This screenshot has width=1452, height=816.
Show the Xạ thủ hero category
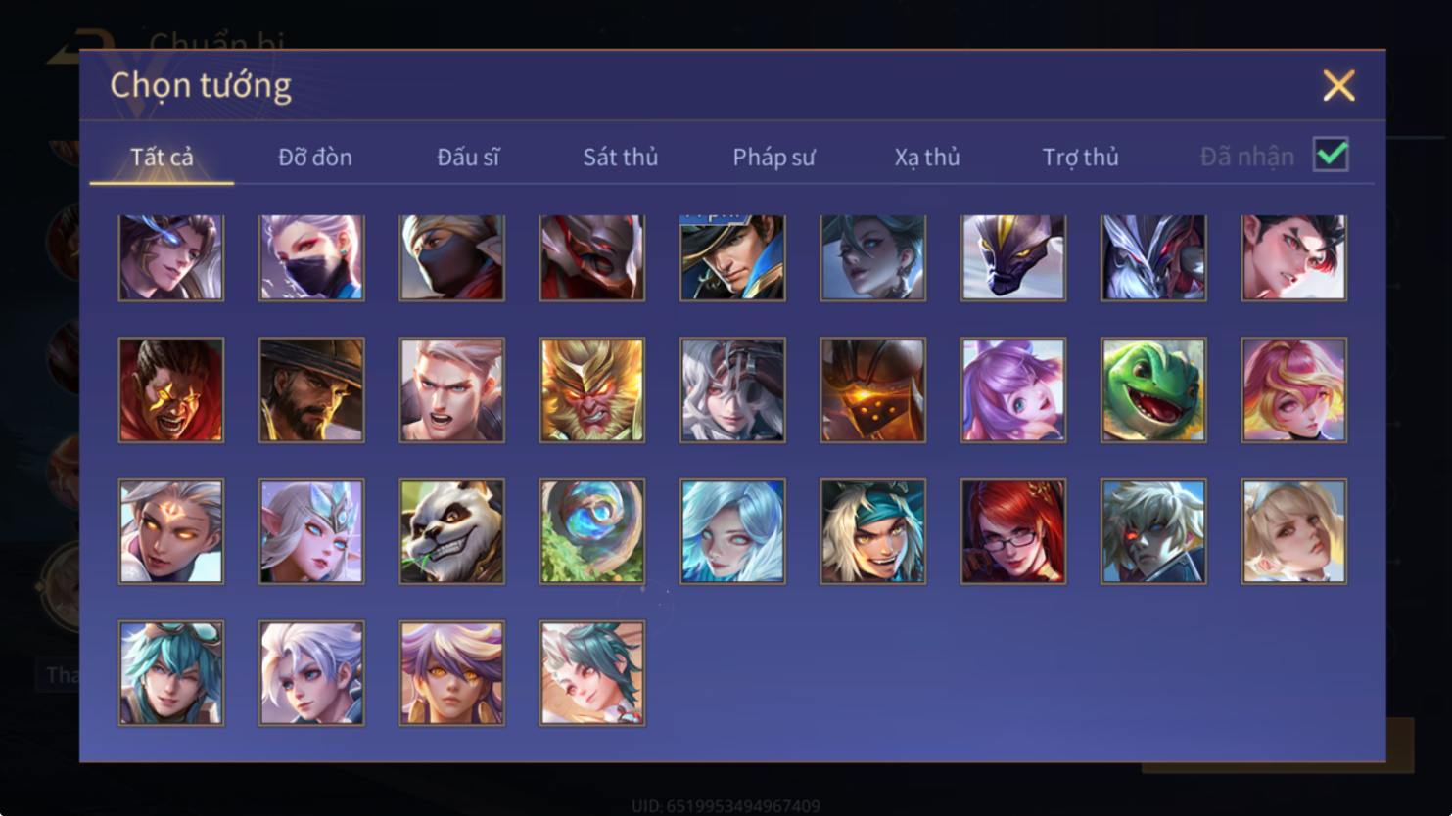coord(926,157)
